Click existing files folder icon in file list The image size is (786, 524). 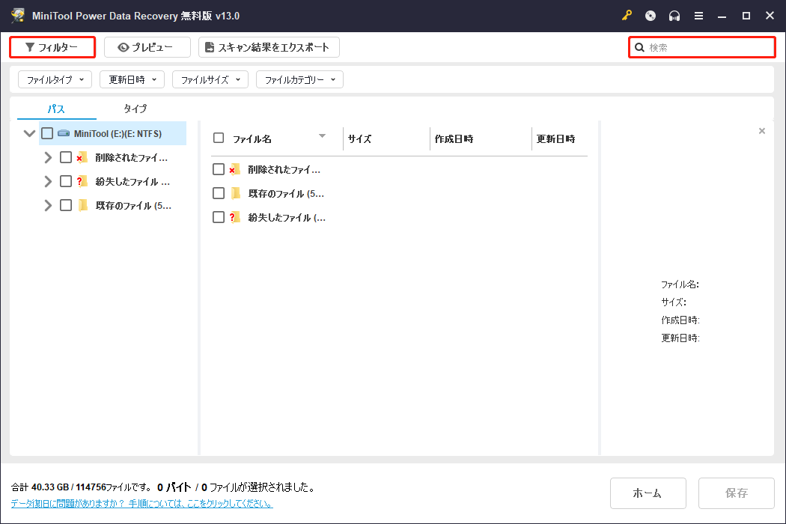pos(236,193)
